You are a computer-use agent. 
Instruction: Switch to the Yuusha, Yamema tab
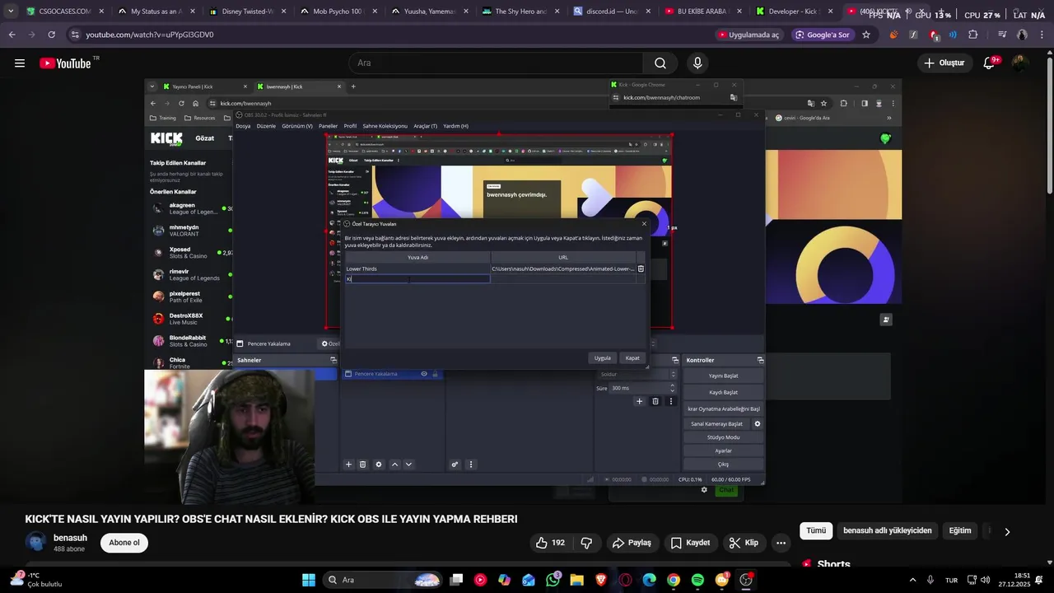pos(427,12)
